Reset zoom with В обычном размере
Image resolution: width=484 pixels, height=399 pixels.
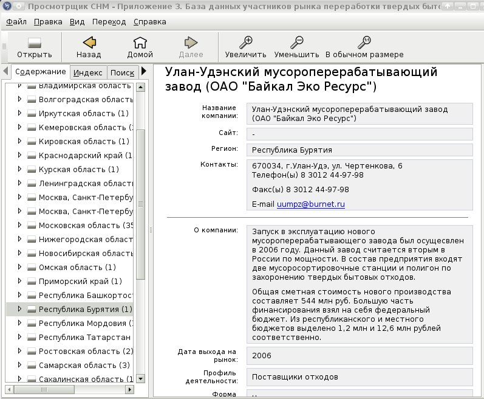tap(364, 43)
